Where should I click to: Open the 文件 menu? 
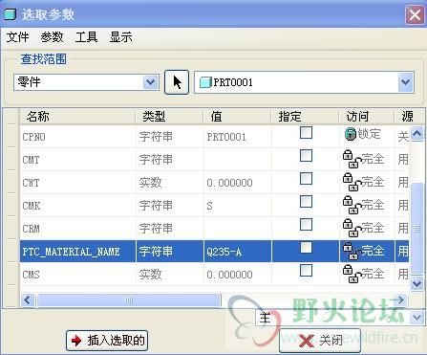tap(17, 37)
